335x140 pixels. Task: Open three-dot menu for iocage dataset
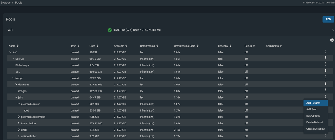(325, 77)
